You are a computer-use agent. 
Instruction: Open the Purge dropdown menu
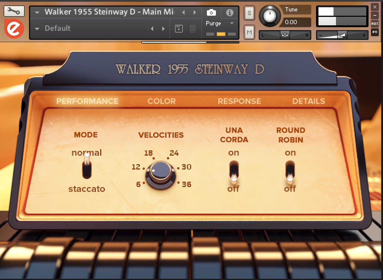232,24
